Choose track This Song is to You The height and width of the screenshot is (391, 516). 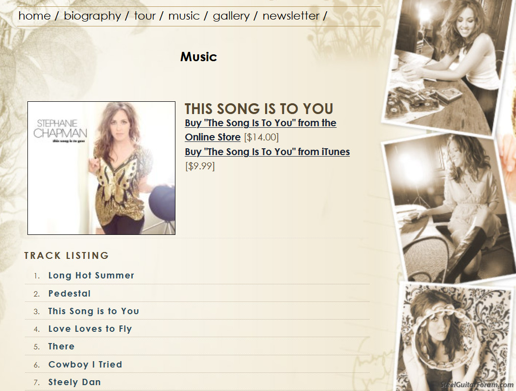tap(94, 311)
